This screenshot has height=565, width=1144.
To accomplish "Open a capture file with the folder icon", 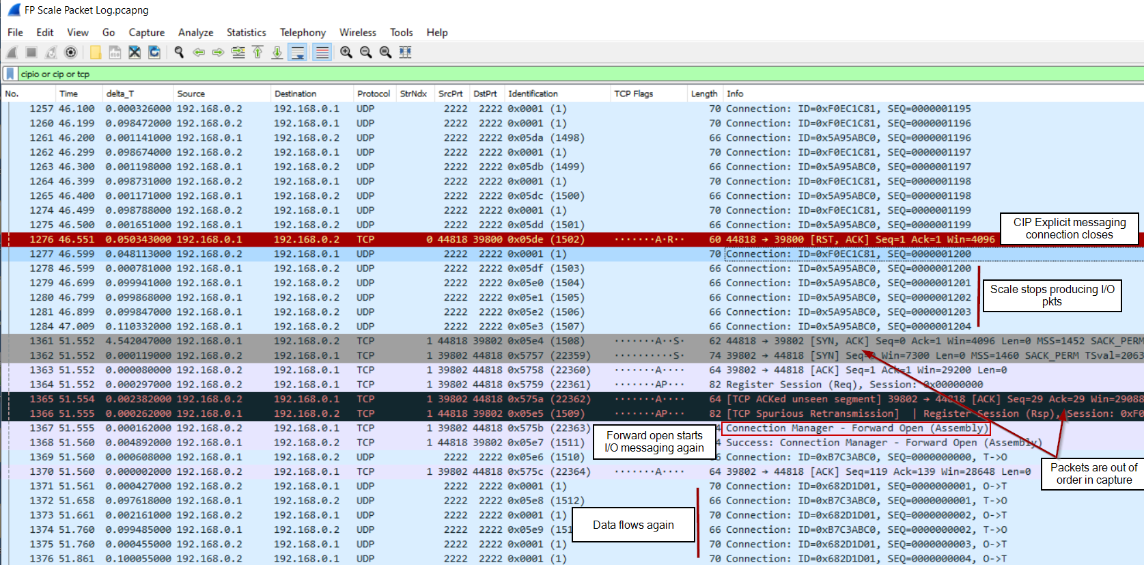I will coord(96,52).
